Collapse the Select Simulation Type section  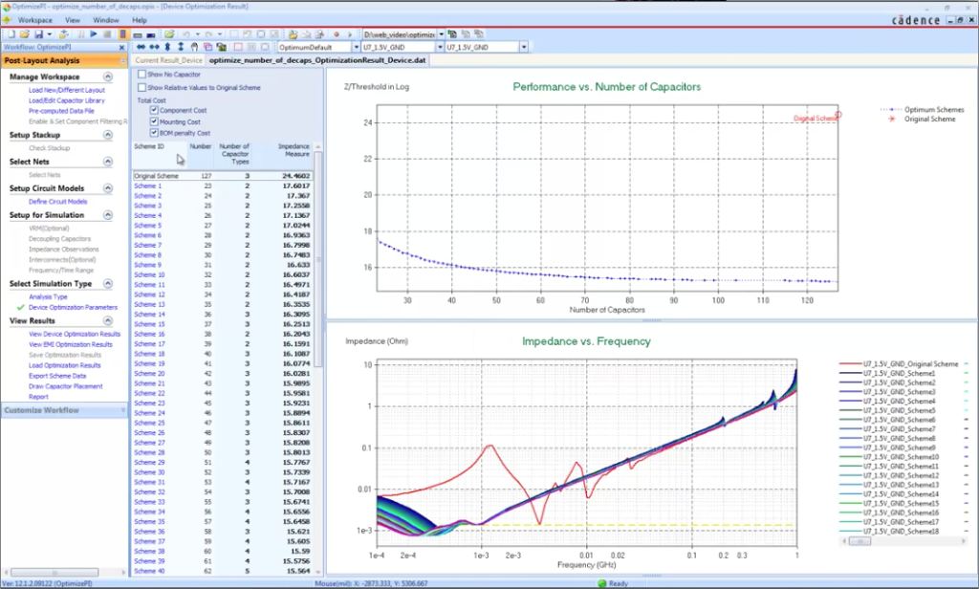(108, 284)
